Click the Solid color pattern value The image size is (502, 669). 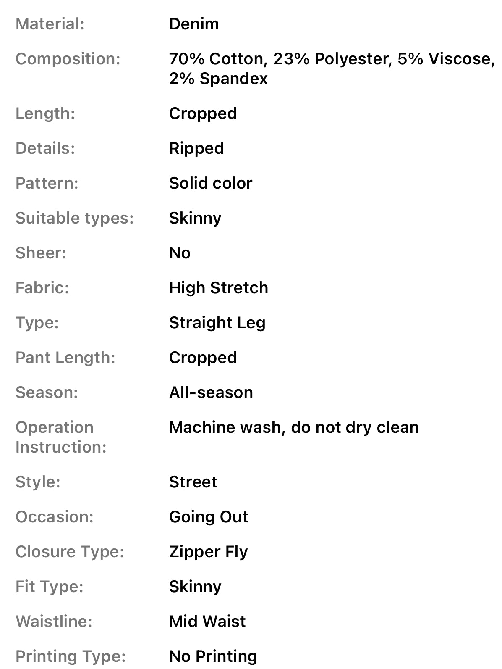pyautogui.click(x=211, y=183)
